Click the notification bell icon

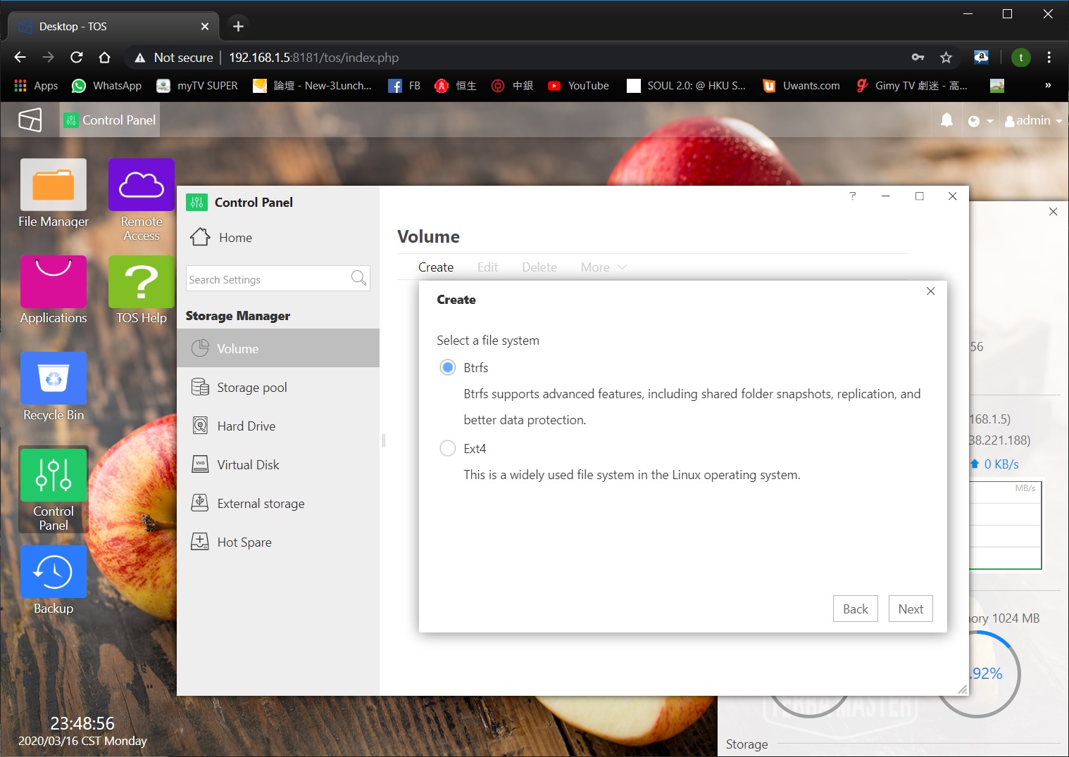946,120
